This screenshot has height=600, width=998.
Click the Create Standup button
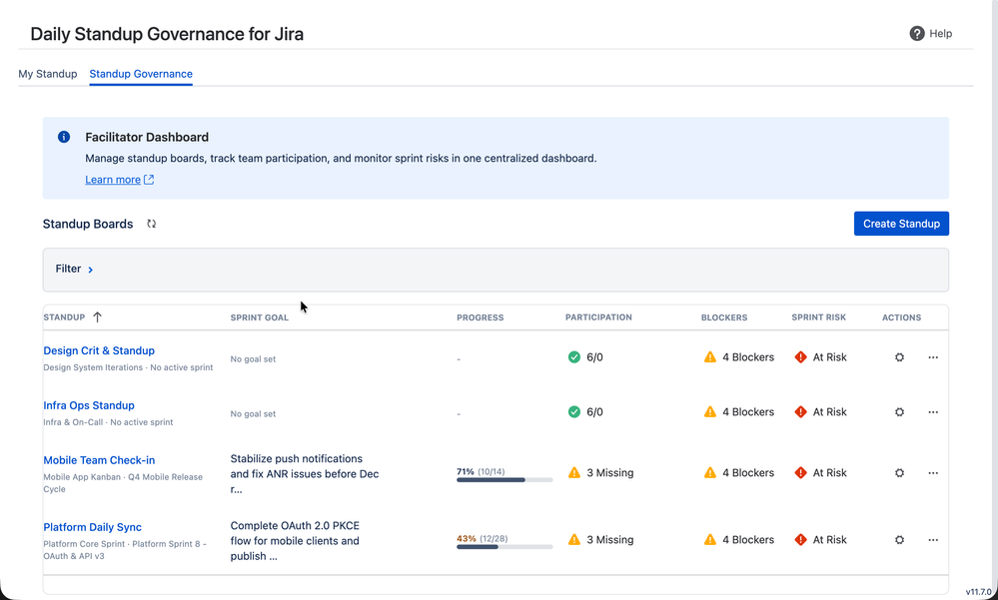(900, 224)
